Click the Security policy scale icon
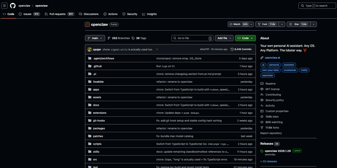337x168 pixels. tap(262, 100)
